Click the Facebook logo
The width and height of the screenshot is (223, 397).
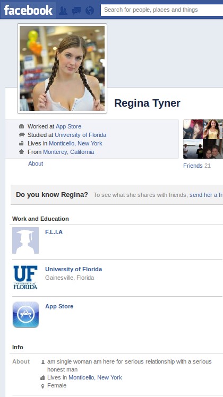[x=28, y=11]
